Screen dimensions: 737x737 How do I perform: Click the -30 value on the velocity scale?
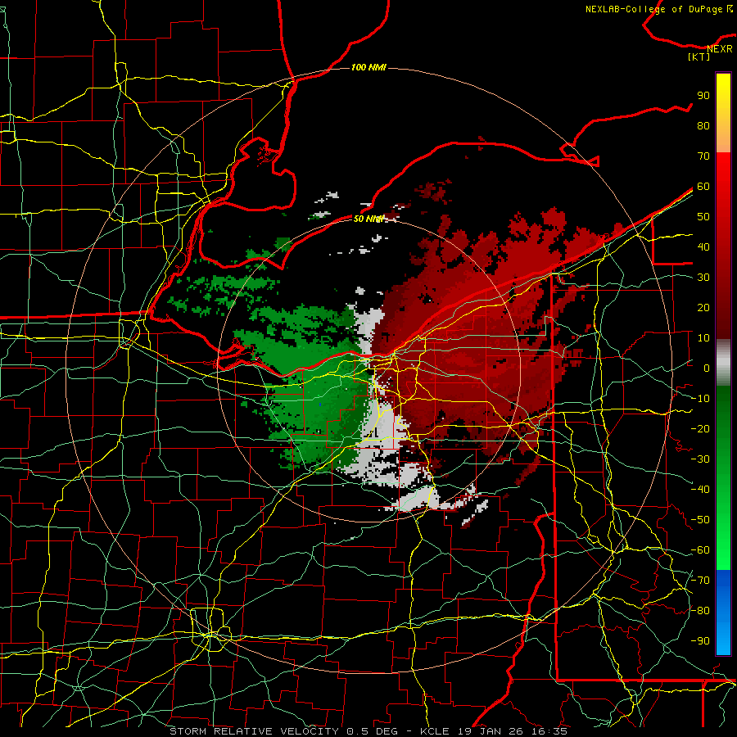tap(700, 459)
